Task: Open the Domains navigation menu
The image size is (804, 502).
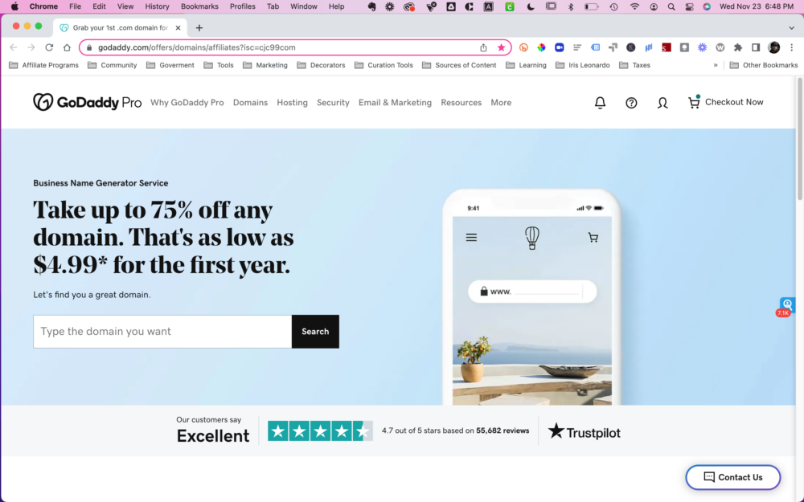Action: coord(250,103)
